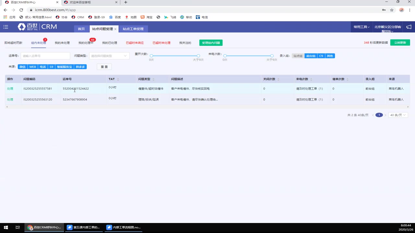
Task: Toggle the S9 source filter
Action: pos(52,67)
